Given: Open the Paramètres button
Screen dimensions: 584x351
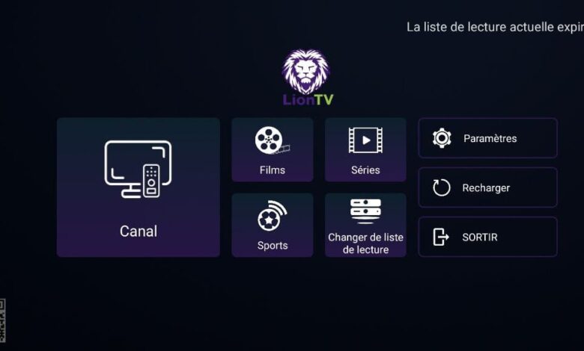Looking at the screenshot, I should [x=488, y=138].
